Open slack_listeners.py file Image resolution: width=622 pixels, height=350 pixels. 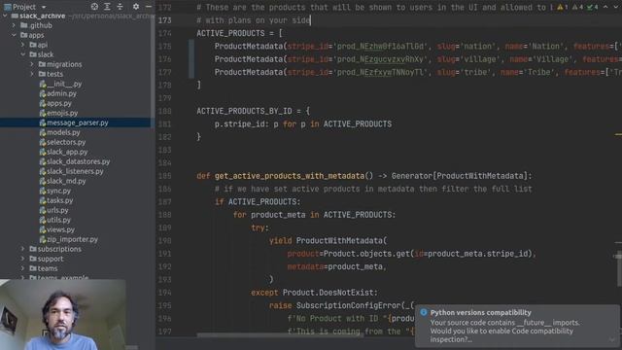pos(75,171)
